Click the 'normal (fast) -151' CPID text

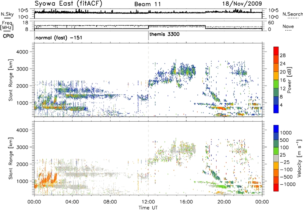click(59, 38)
